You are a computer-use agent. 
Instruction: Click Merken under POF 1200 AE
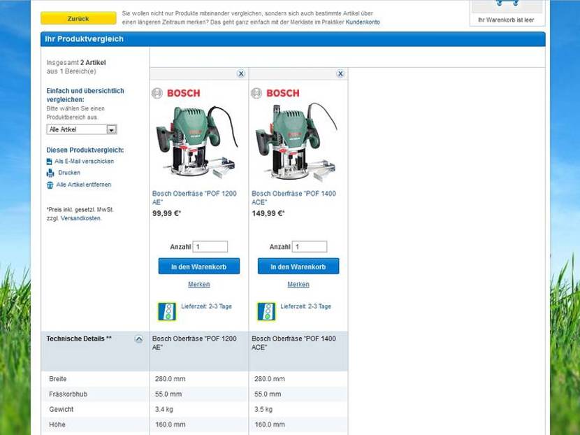tap(199, 285)
